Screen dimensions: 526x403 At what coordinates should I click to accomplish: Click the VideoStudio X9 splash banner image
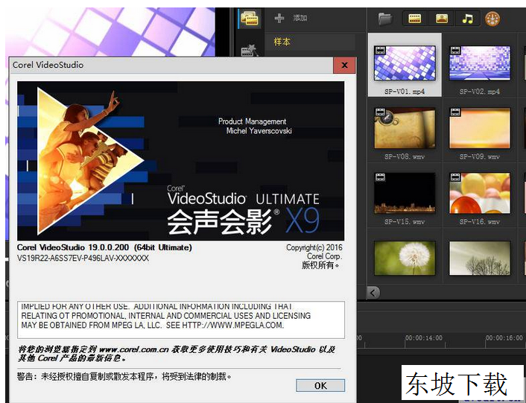pyautogui.click(x=180, y=161)
